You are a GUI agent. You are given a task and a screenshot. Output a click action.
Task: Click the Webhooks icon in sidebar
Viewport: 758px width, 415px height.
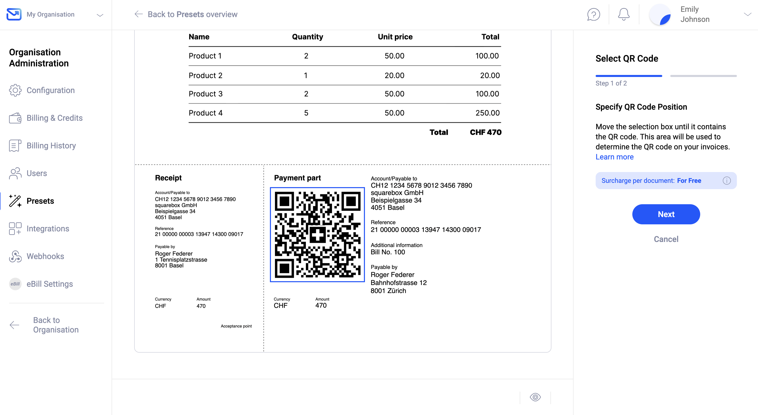coord(15,256)
